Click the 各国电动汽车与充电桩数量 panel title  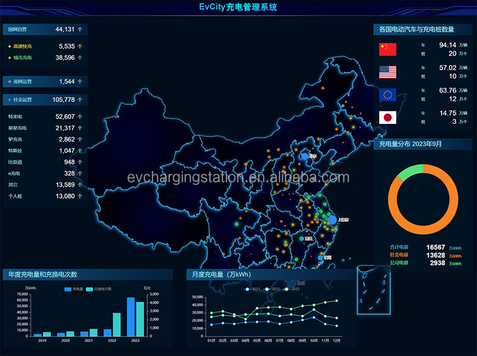pos(416,29)
